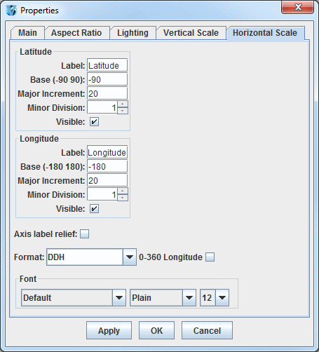Focus the Longitude Base (-180 180) field

click(x=107, y=166)
